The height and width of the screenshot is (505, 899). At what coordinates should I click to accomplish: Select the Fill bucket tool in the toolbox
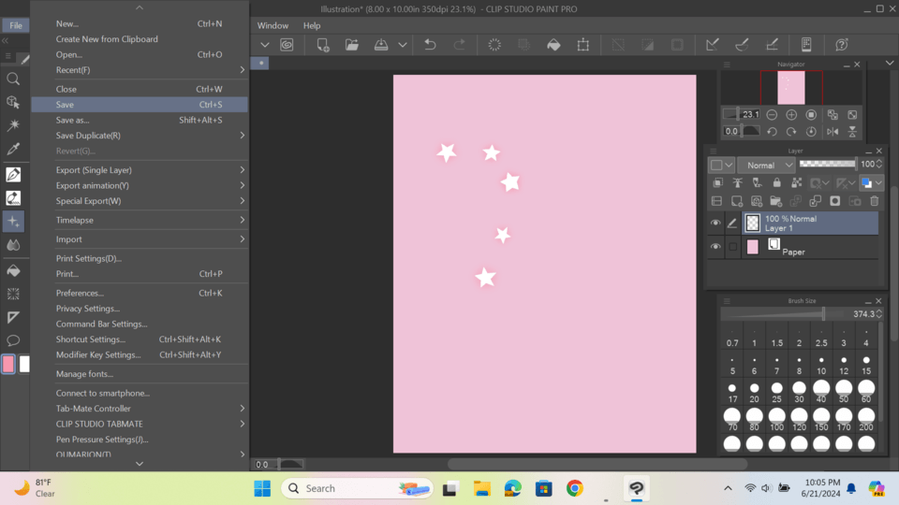(13, 270)
